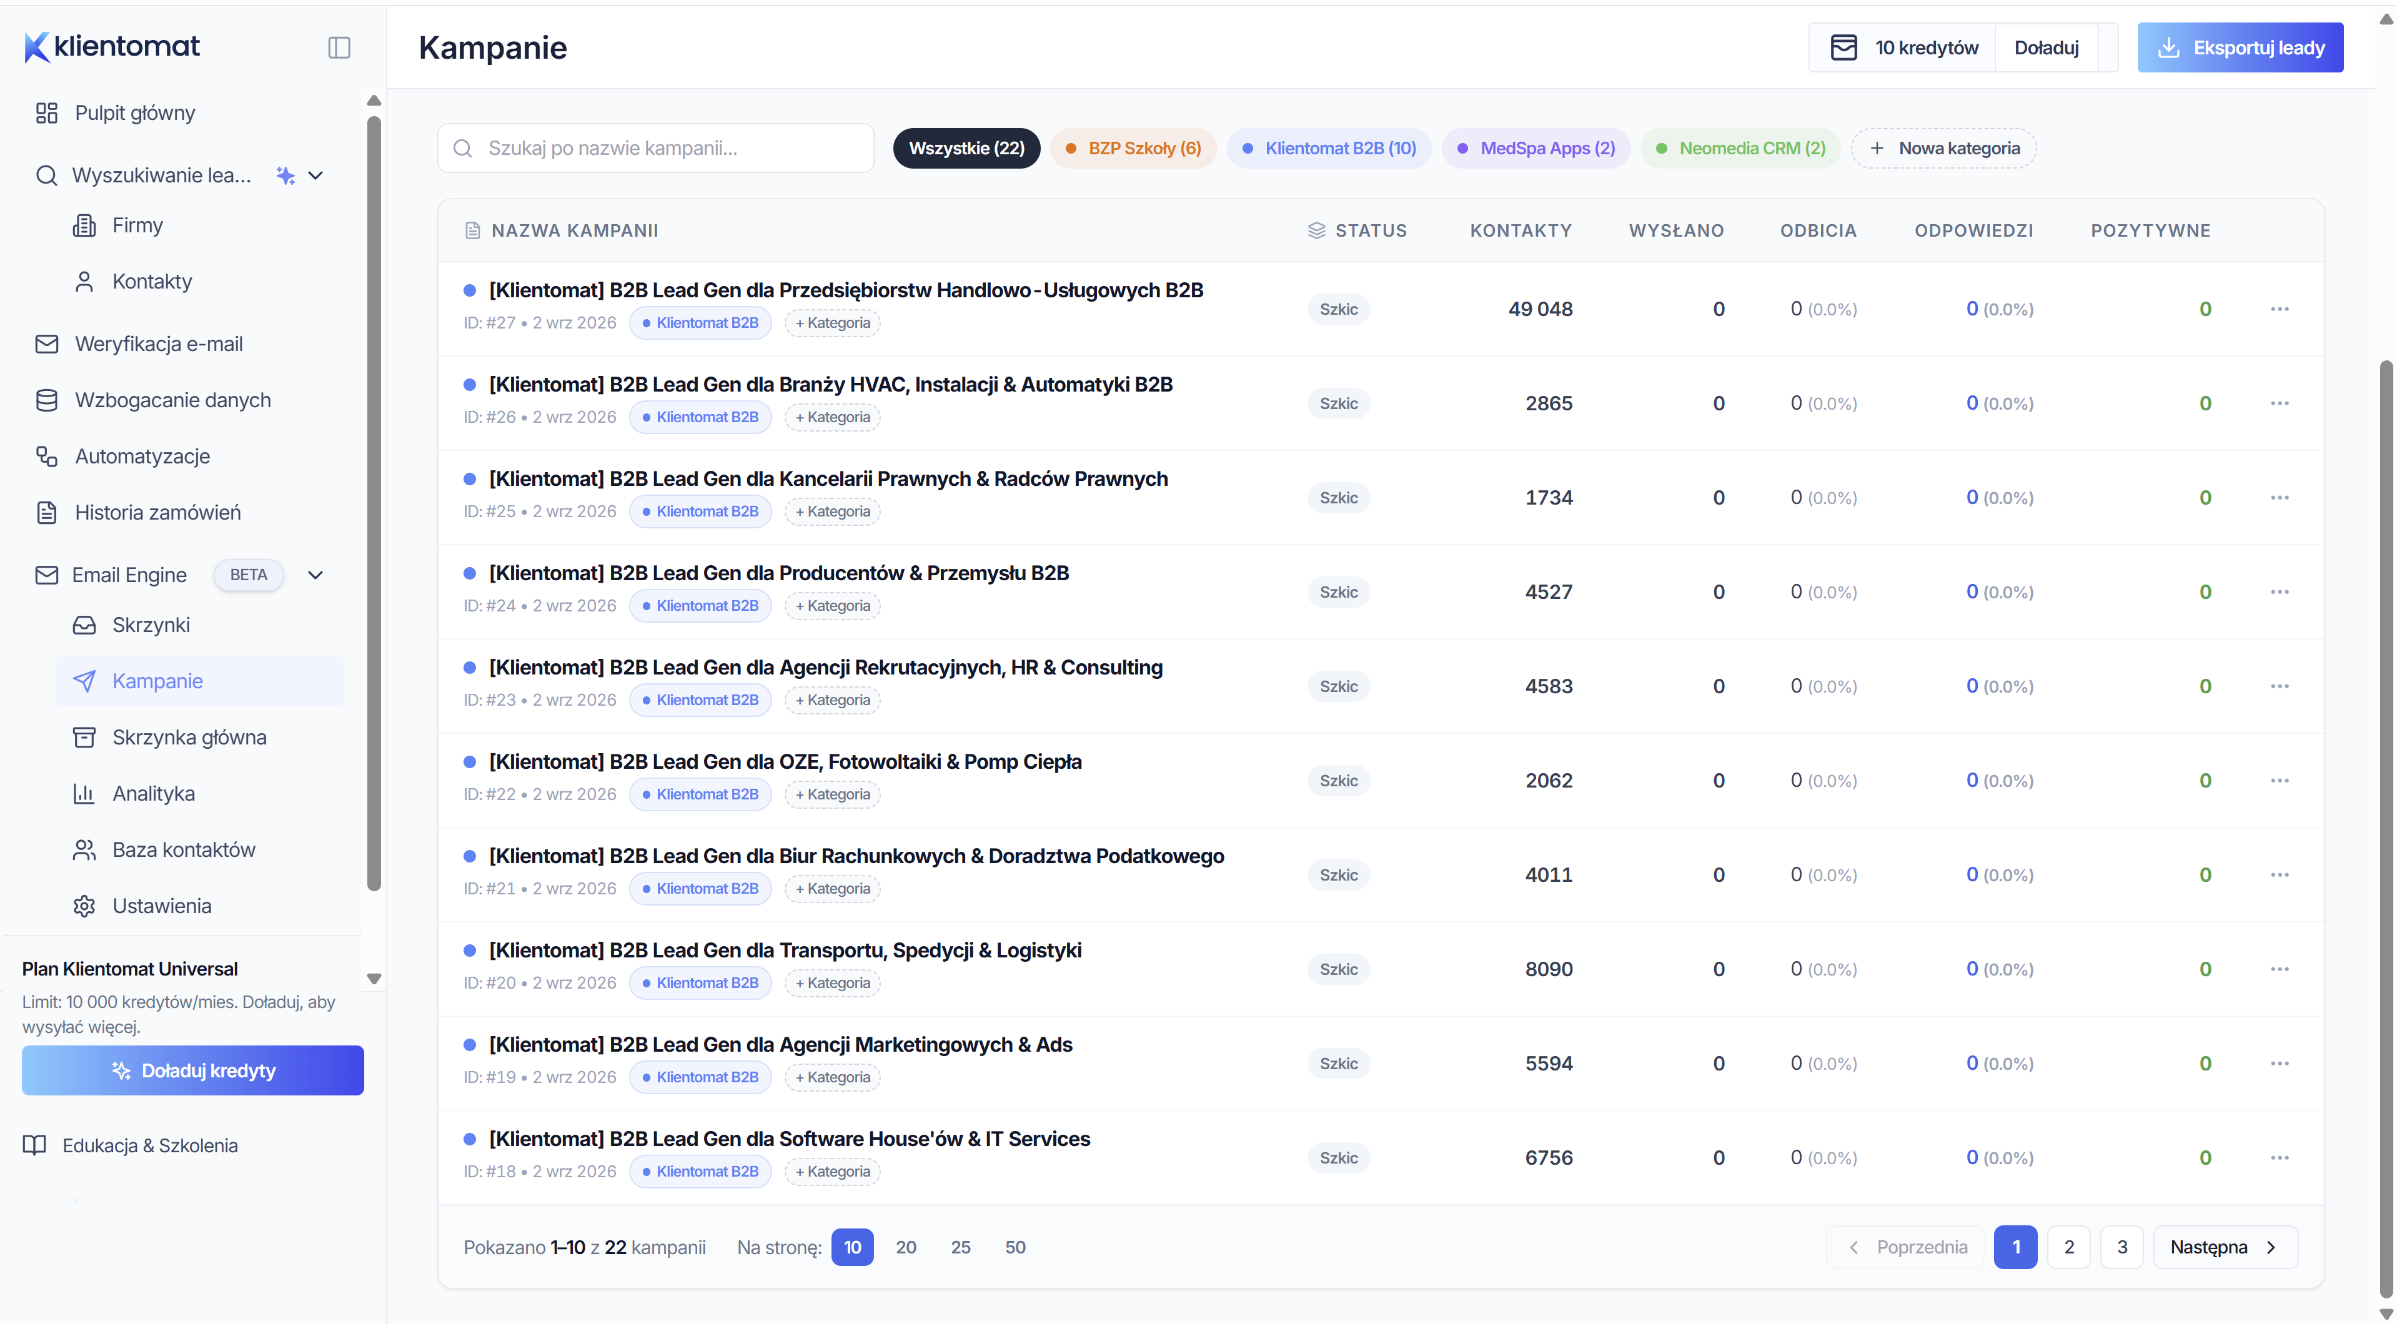This screenshot has width=2397, height=1324.
Task: Open more options for Agencji Rekrutacyjnych campaign
Action: (x=2279, y=686)
